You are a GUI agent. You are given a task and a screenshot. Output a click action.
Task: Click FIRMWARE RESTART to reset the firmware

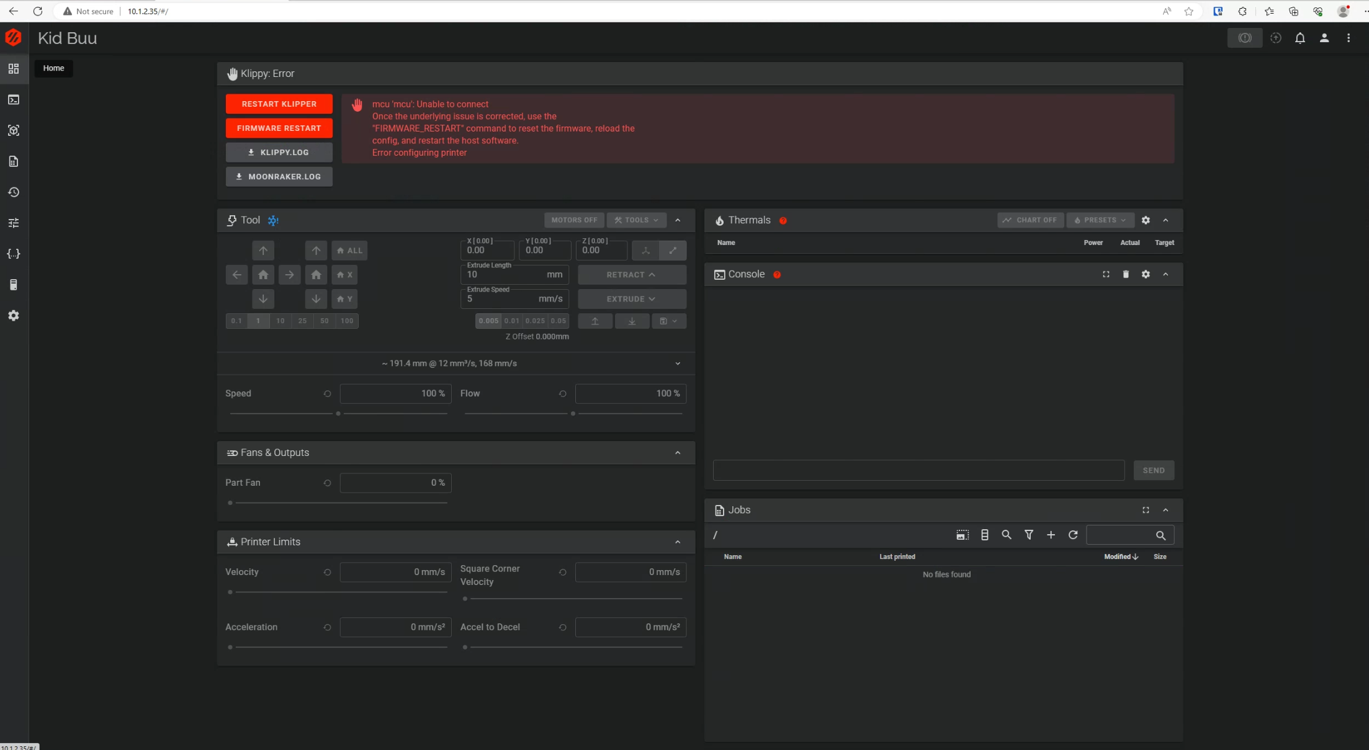[279, 128]
